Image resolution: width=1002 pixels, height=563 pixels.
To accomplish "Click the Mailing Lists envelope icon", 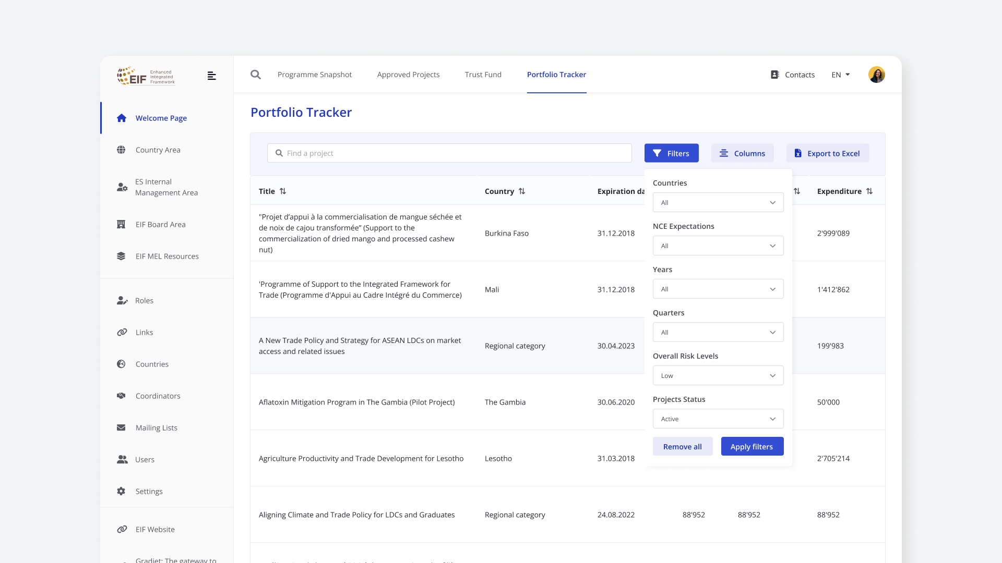I will point(121,428).
